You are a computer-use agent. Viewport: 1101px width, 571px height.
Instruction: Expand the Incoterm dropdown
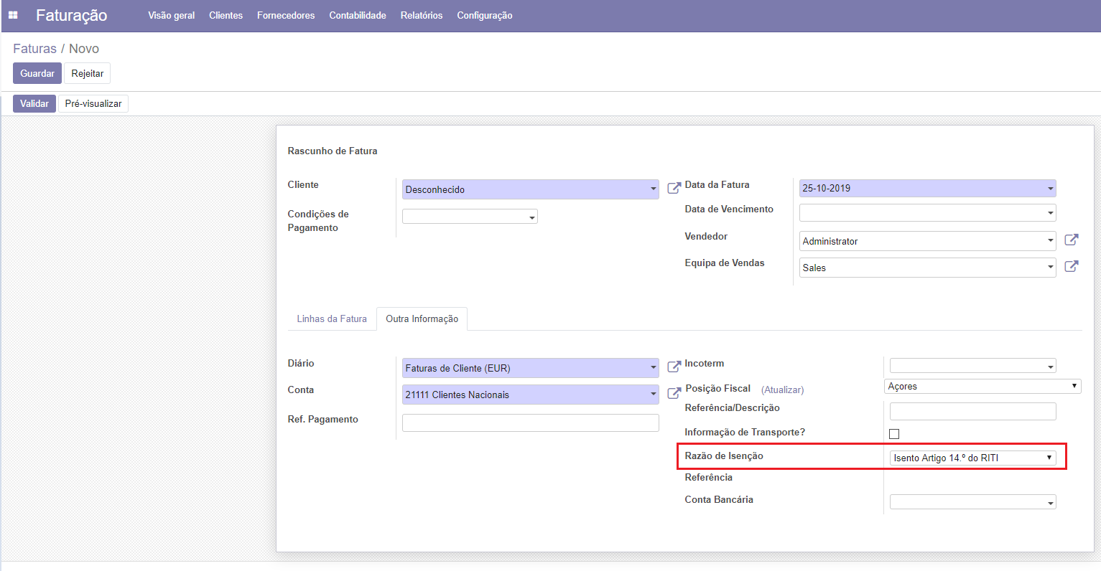click(972, 366)
